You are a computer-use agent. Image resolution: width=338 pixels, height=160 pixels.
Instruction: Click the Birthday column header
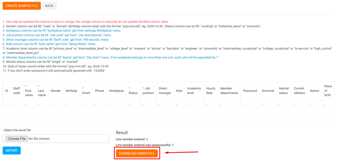click(x=71, y=91)
